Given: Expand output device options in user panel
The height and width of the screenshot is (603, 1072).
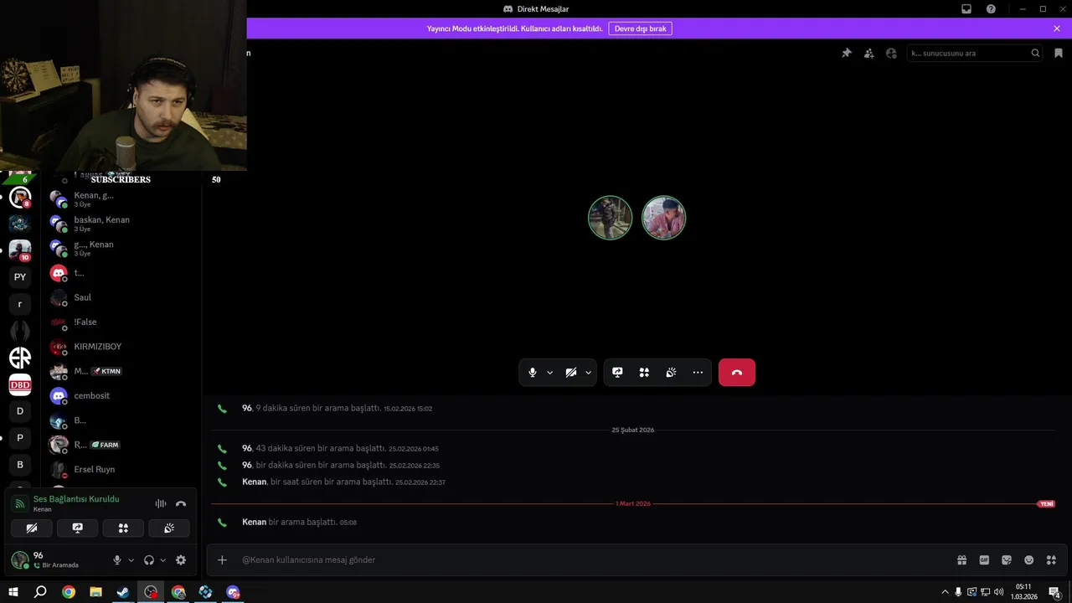Looking at the screenshot, I should click(x=162, y=560).
